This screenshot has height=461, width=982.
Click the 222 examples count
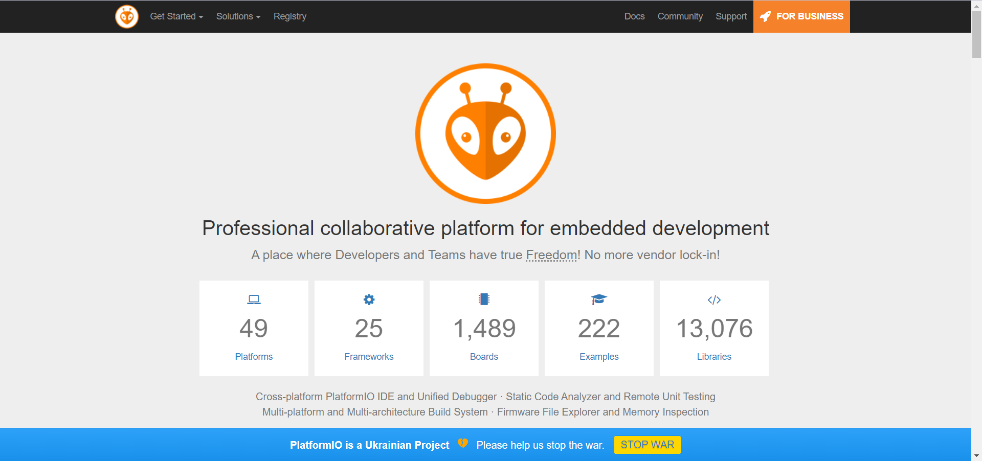[x=599, y=328]
